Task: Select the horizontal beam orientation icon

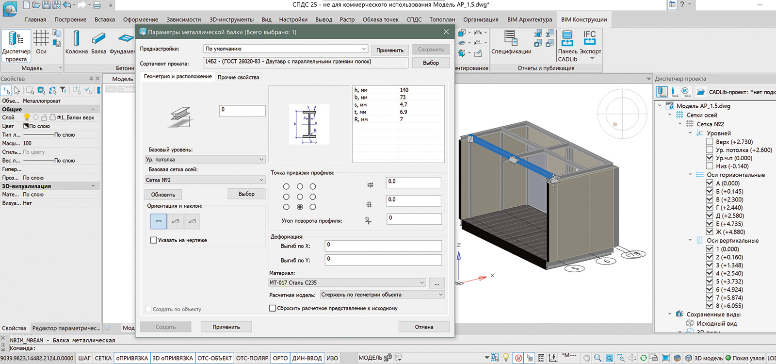Action: (x=159, y=221)
